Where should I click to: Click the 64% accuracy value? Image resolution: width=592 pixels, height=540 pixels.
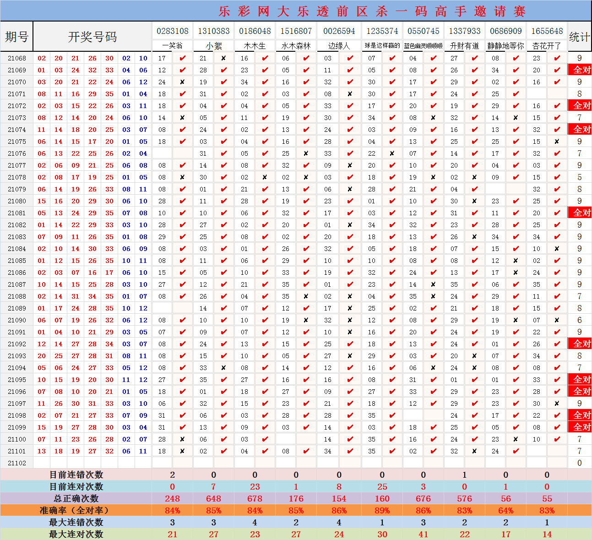pos(505,511)
